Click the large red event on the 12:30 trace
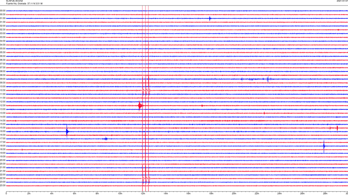Viewport: 348px width, 195px height. 140,105
